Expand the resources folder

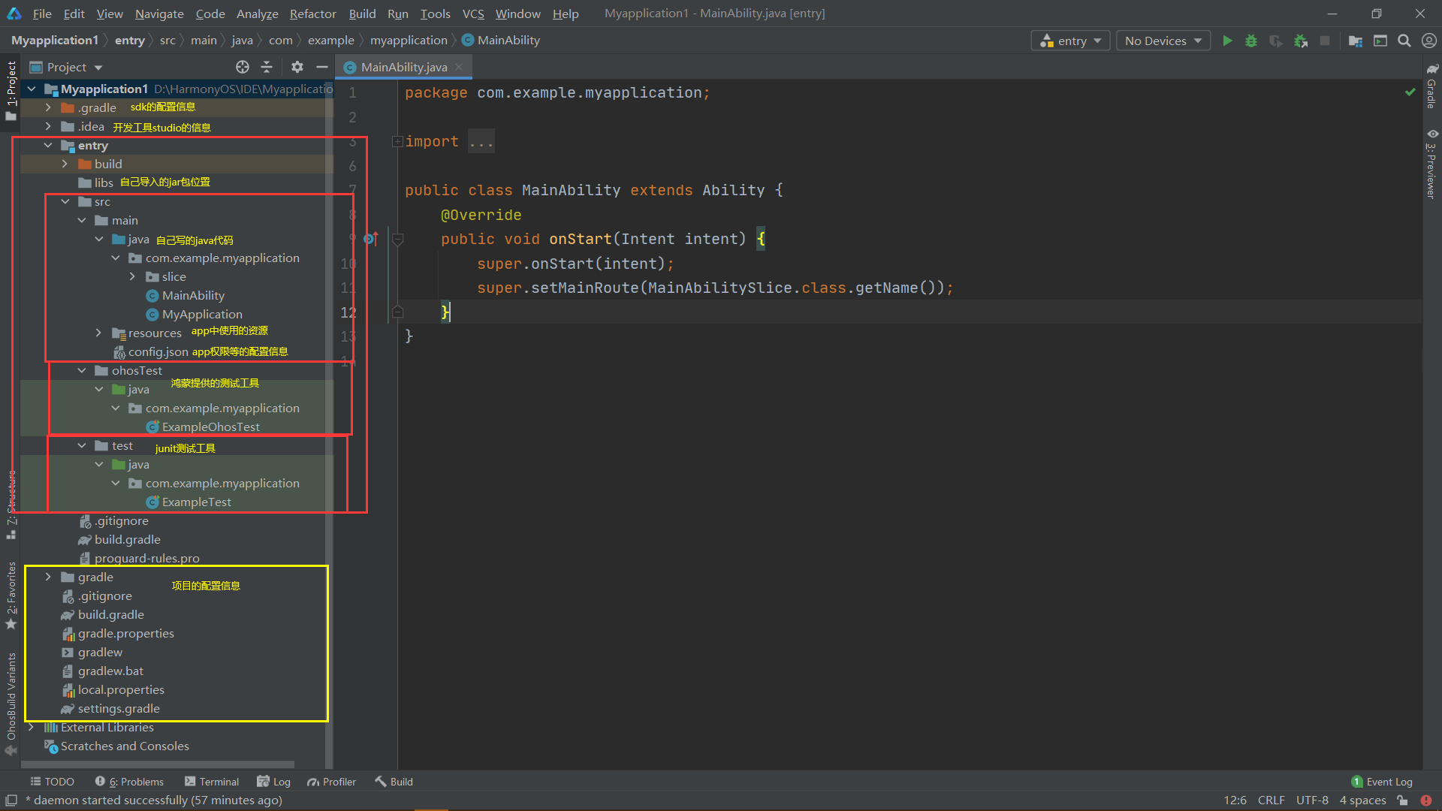pos(98,333)
